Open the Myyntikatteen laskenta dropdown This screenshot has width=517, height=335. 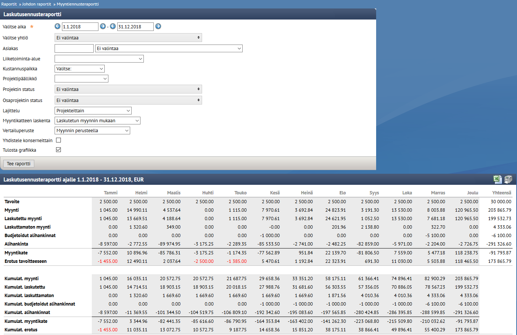[x=97, y=120]
